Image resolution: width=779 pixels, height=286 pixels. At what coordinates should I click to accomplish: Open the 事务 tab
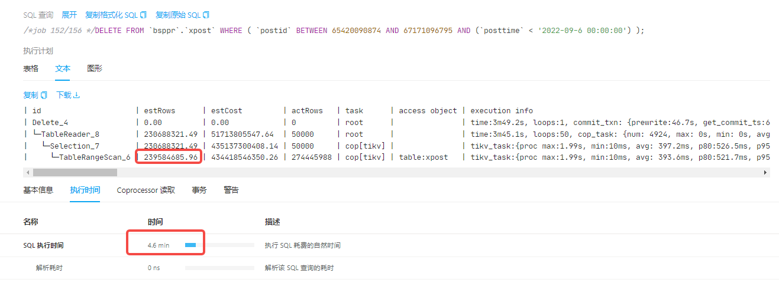tap(199, 190)
